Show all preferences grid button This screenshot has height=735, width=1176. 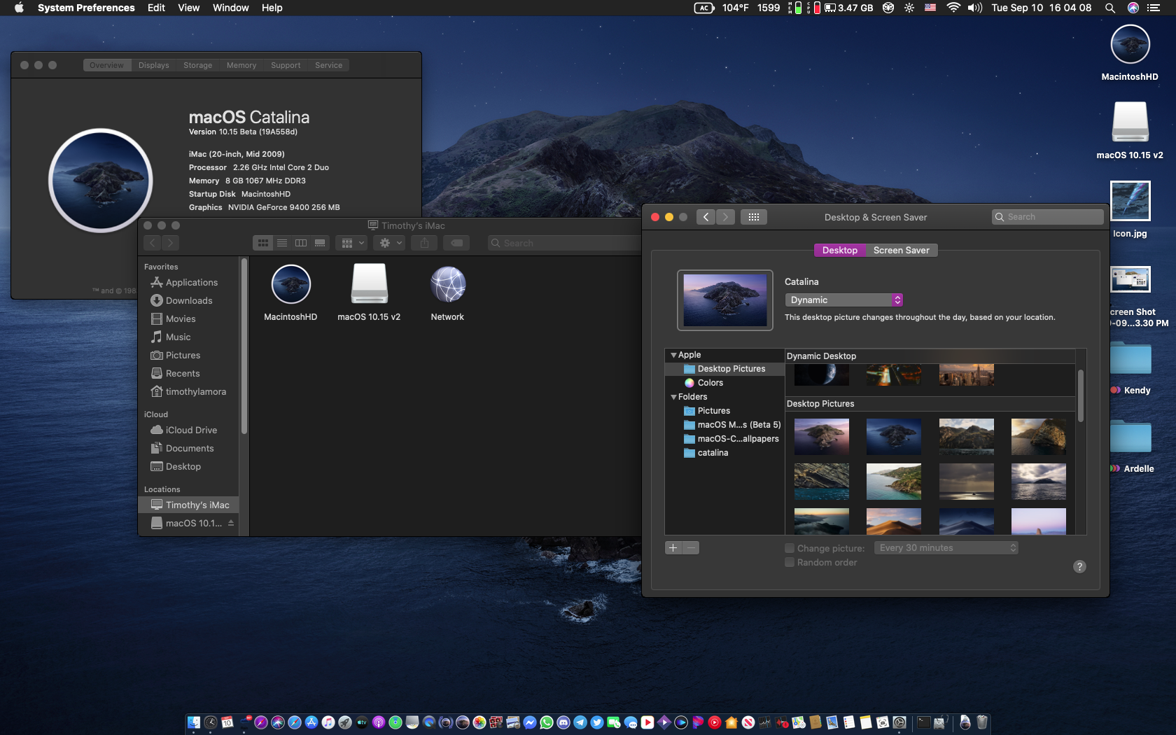point(754,217)
